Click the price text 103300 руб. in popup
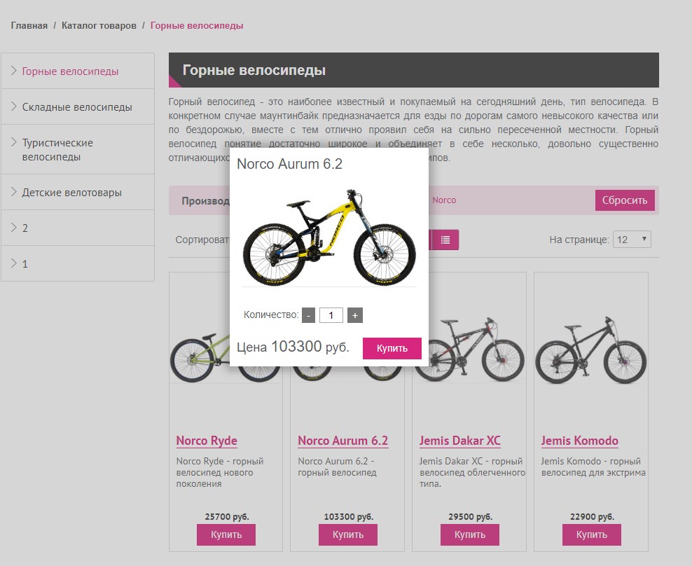 pos(310,347)
